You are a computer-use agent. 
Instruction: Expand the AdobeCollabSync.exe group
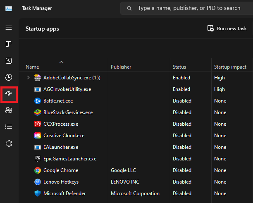(x=28, y=78)
